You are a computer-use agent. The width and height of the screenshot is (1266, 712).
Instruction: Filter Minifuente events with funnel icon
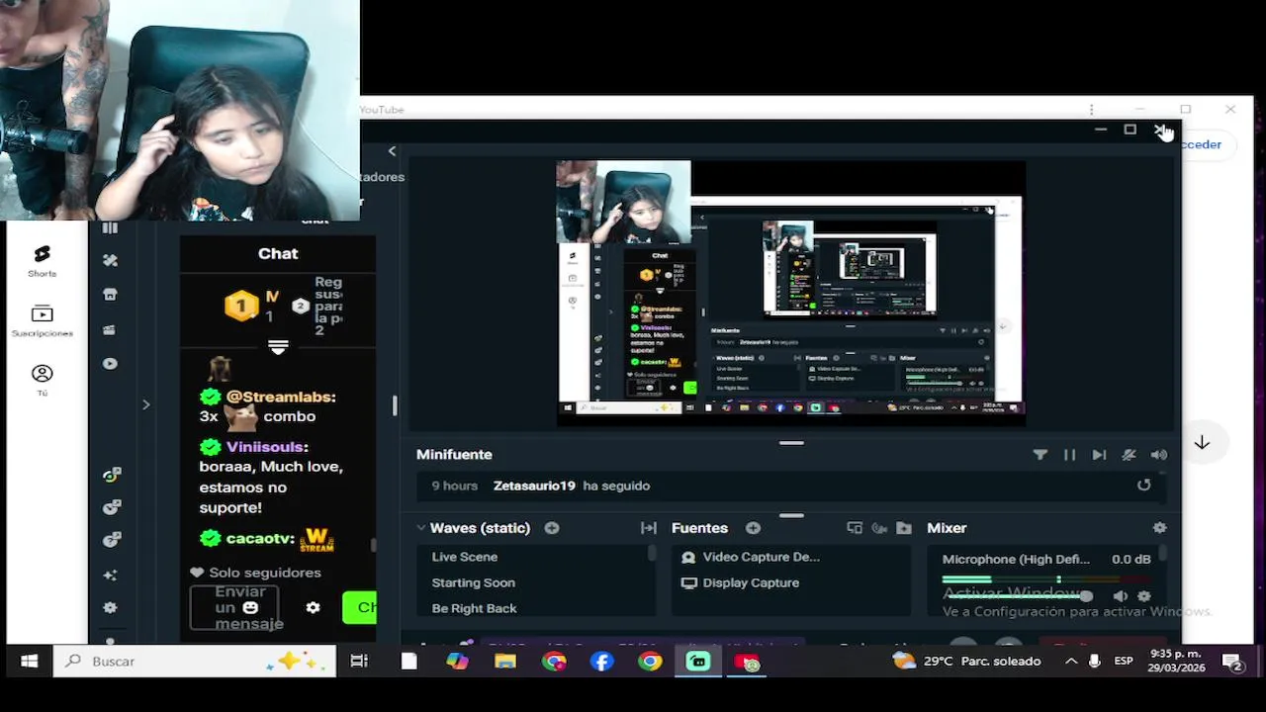pyautogui.click(x=1040, y=455)
